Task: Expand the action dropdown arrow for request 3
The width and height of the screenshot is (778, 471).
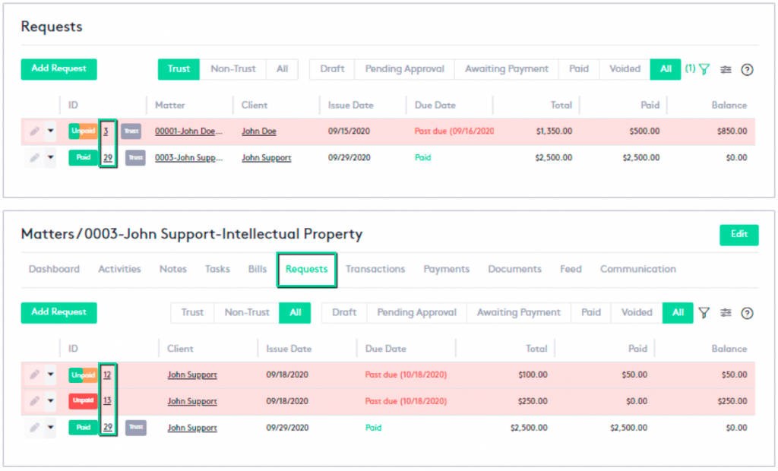Action: pos(51,131)
